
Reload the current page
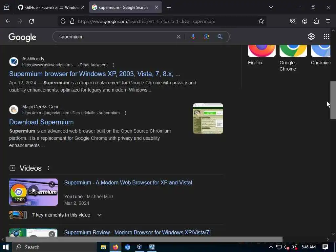click(31, 21)
